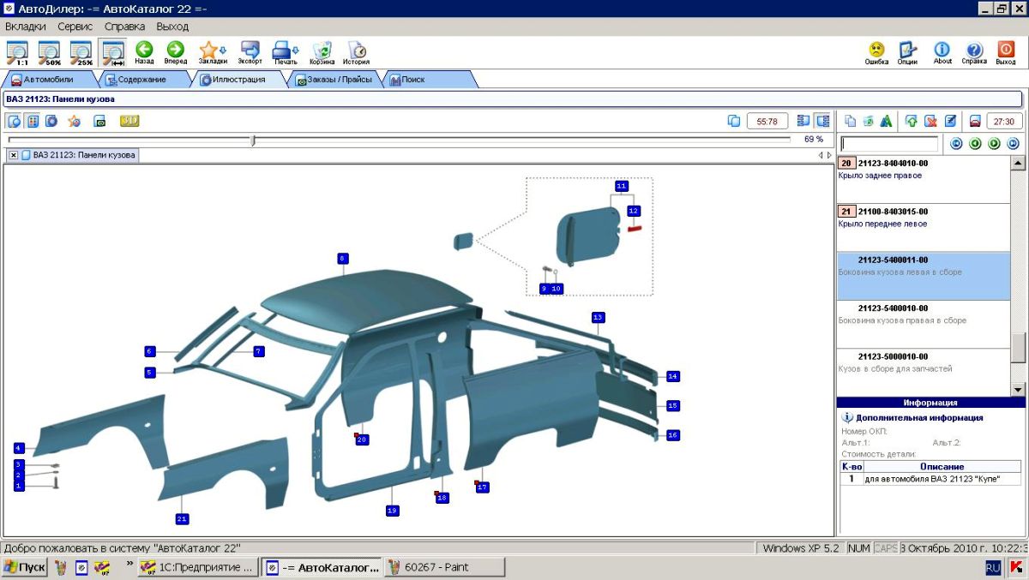
Task: Open the Сервис menu
Action: (75, 27)
